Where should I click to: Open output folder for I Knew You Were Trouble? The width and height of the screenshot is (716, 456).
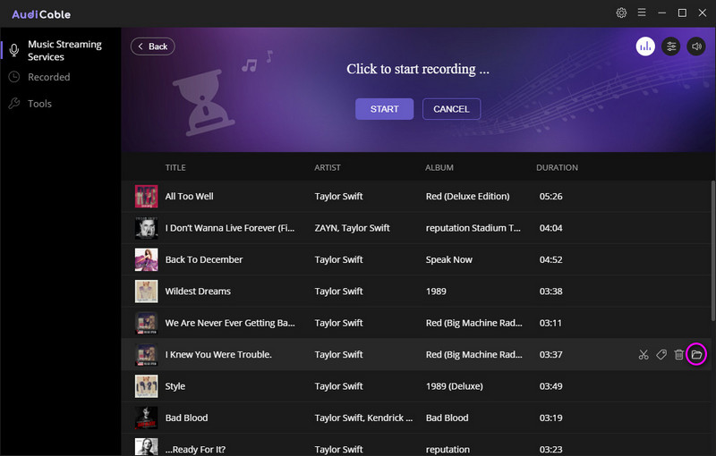tap(696, 354)
